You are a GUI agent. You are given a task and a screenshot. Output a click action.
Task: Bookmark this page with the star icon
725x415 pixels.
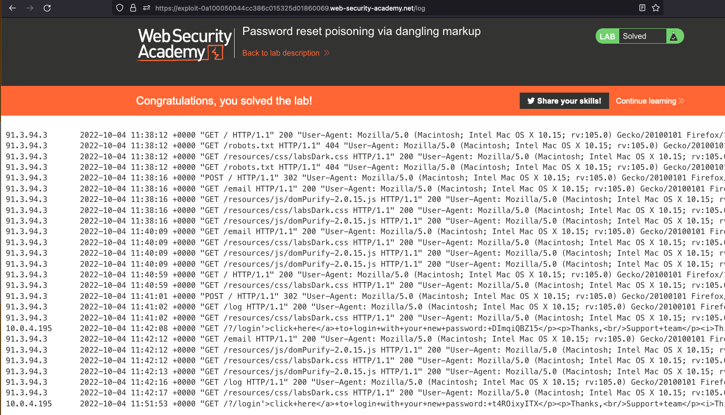tap(656, 8)
